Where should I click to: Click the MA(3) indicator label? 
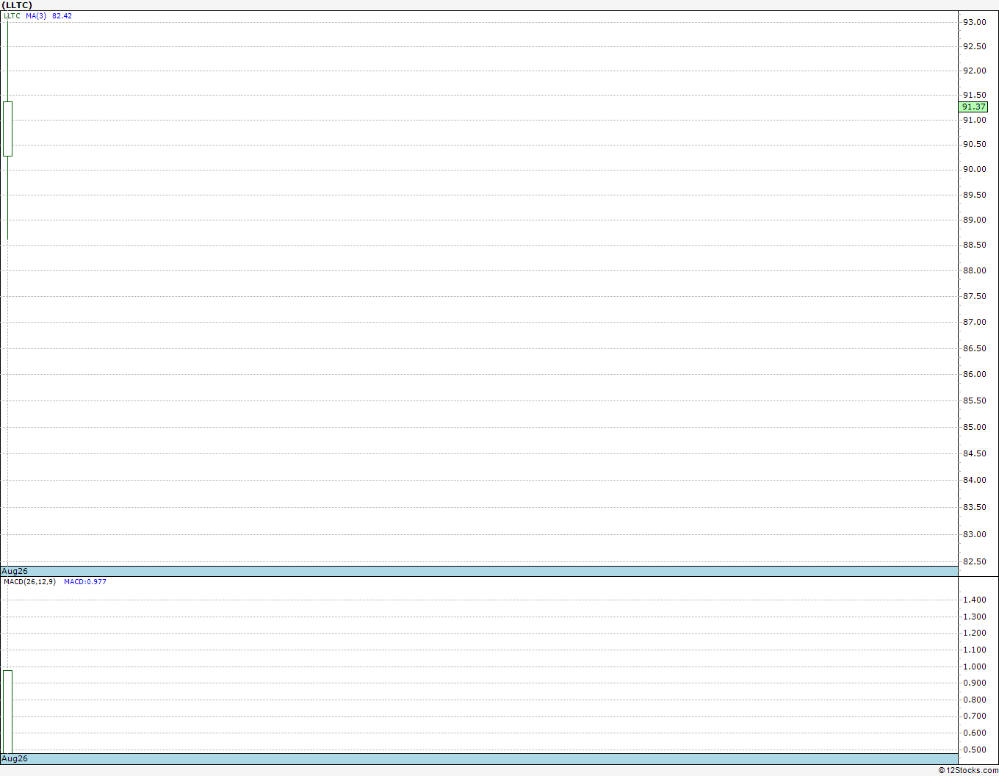(36, 16)
